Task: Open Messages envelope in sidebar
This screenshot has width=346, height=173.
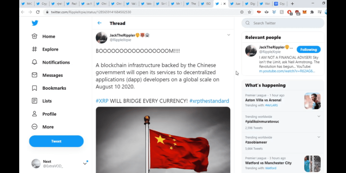Action: [x=35, y=75]
